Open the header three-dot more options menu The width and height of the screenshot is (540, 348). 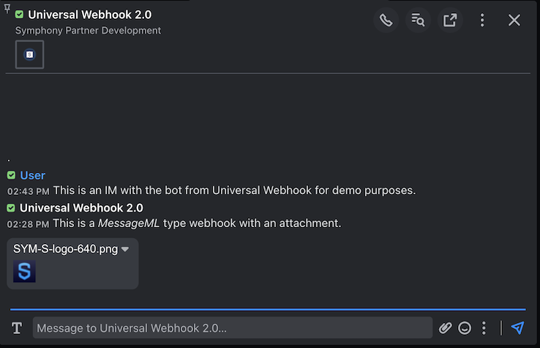482,20
